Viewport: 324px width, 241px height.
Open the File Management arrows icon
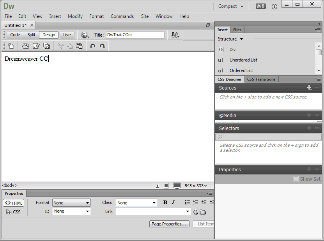[175, 35]
